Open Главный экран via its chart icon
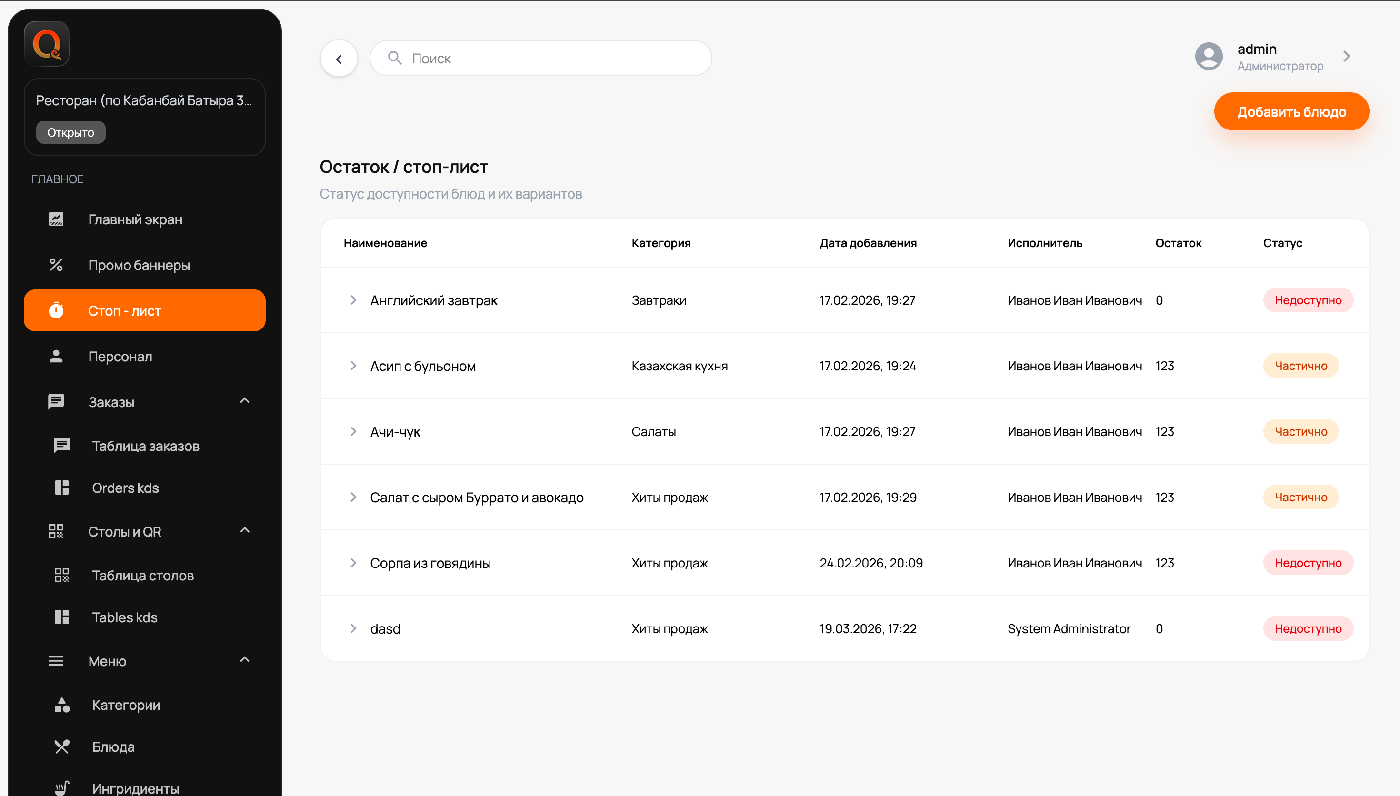1400x796 pixels. click(x=56, y=219)
